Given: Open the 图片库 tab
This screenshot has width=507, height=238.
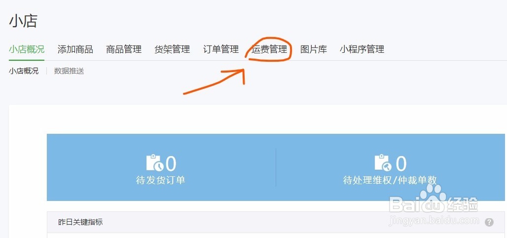Looking at the screenshot, I should tap(314, 49).
